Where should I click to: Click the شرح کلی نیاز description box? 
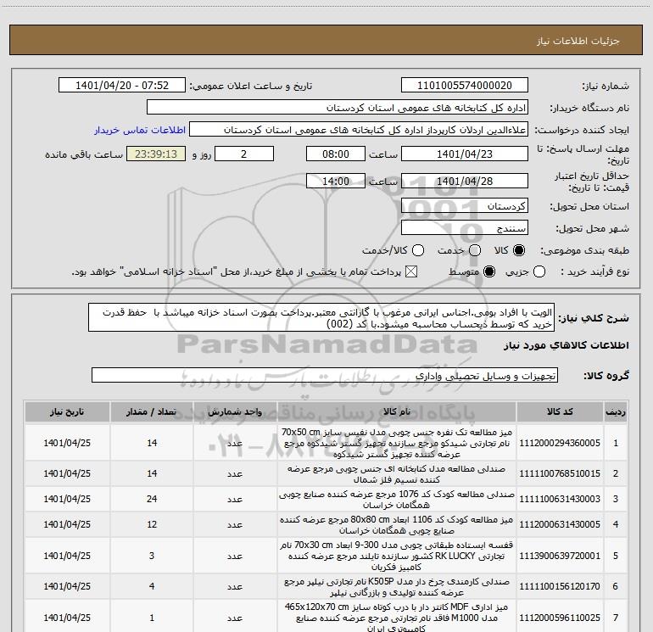tap(321, 318)
